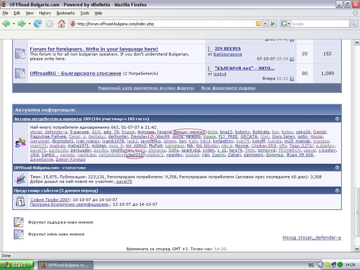This screenshot has height=270, width=360.
Task: Open the History menu
Action: tap(45, 13)
